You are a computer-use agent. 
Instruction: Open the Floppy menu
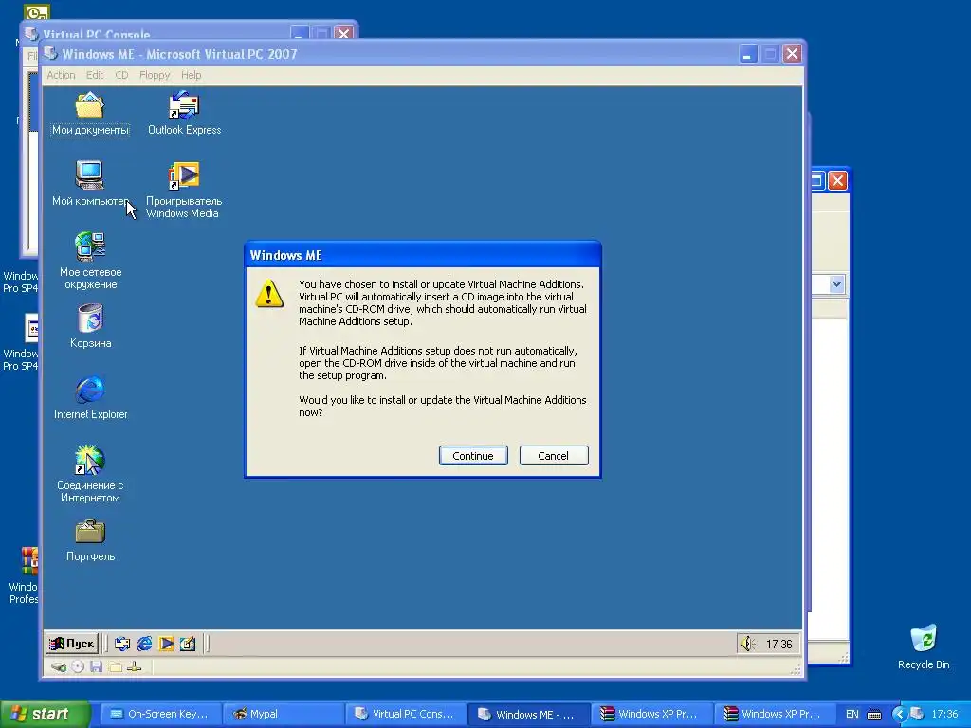[x=155, y=75]
